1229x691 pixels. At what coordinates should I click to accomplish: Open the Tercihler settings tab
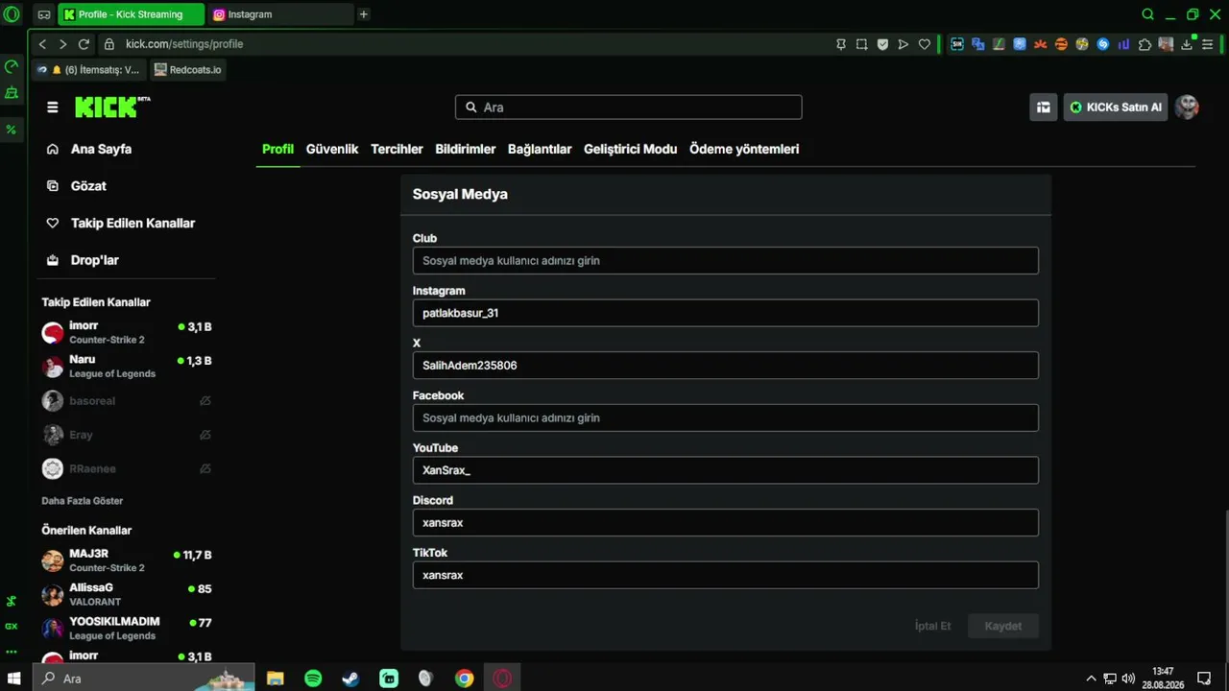[x=397, y=149]
